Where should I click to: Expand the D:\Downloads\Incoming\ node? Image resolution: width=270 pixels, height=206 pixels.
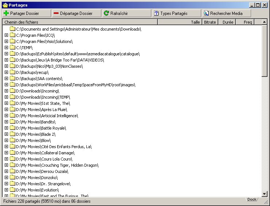click(6, 91)
